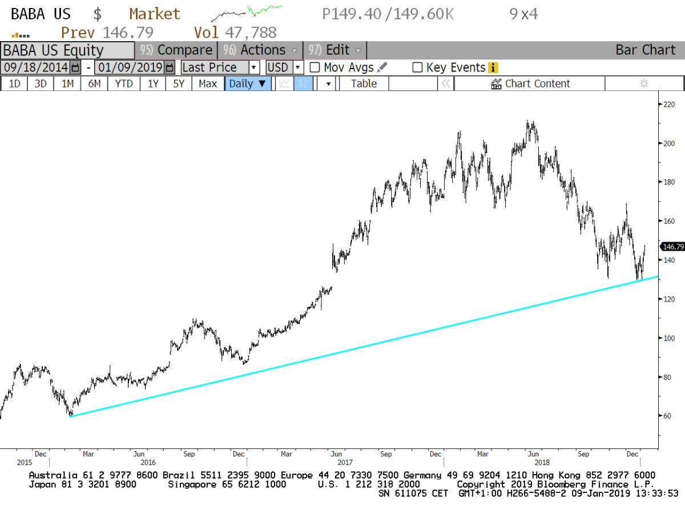This screenshot has height=510, width=685.
Task: Open the end date calendar picker
Action: pyautogui.click(x=170, y=67)
